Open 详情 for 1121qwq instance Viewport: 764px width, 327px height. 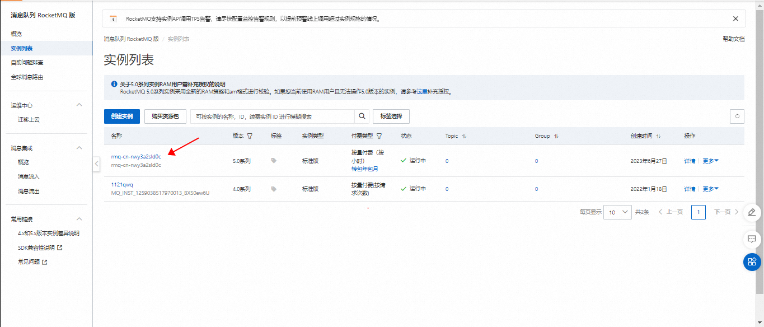690,189
